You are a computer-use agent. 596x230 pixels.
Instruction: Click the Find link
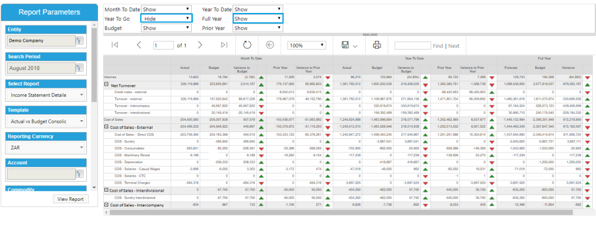[438, 46]
